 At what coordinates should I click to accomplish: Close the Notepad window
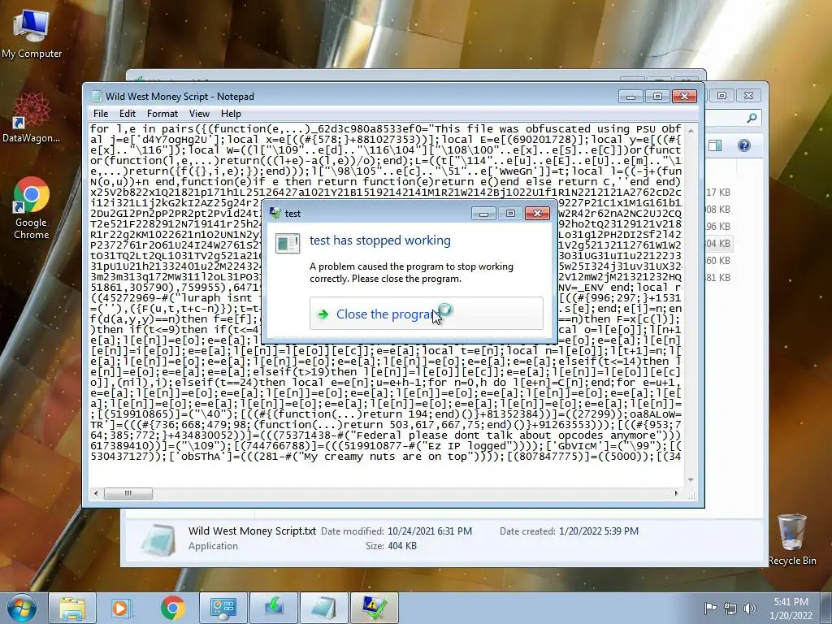coord(684,96)
